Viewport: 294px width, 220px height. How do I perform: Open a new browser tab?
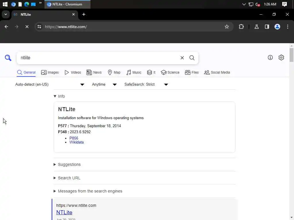(x=84, y=14)
